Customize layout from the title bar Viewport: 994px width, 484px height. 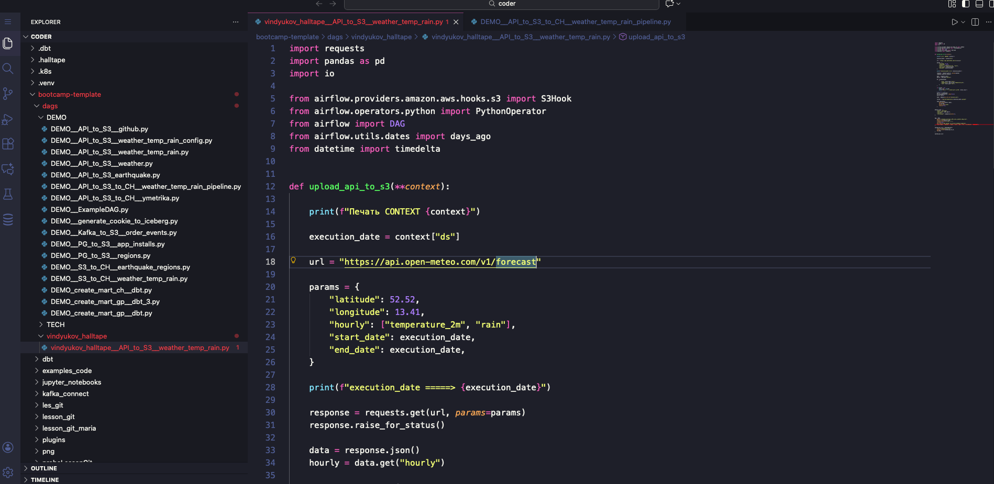pos(952,4)
